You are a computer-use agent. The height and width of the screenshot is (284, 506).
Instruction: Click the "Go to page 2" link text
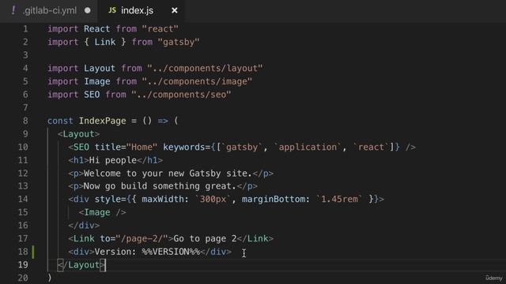[205, 238]
